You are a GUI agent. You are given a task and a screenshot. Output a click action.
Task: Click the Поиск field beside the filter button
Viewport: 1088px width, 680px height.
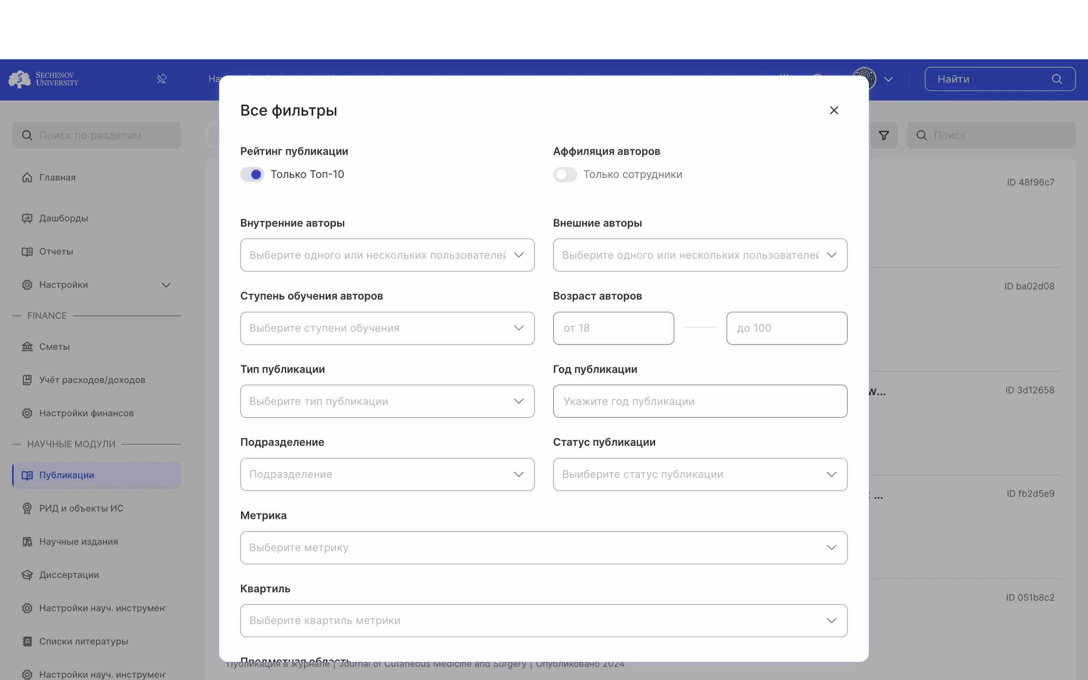[x=991, y=135]
